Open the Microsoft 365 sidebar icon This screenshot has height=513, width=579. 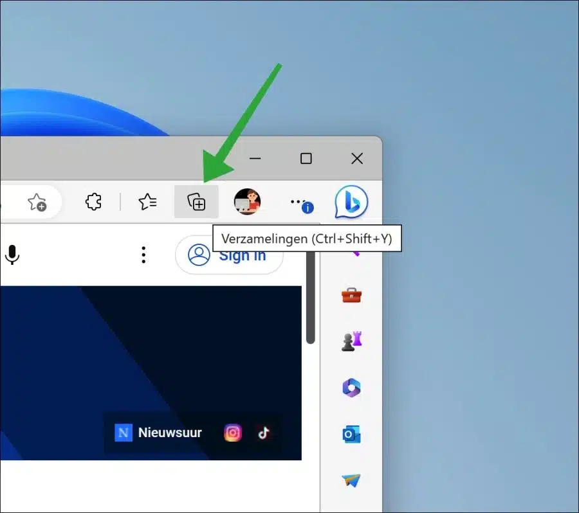click(x=351, y=388)
